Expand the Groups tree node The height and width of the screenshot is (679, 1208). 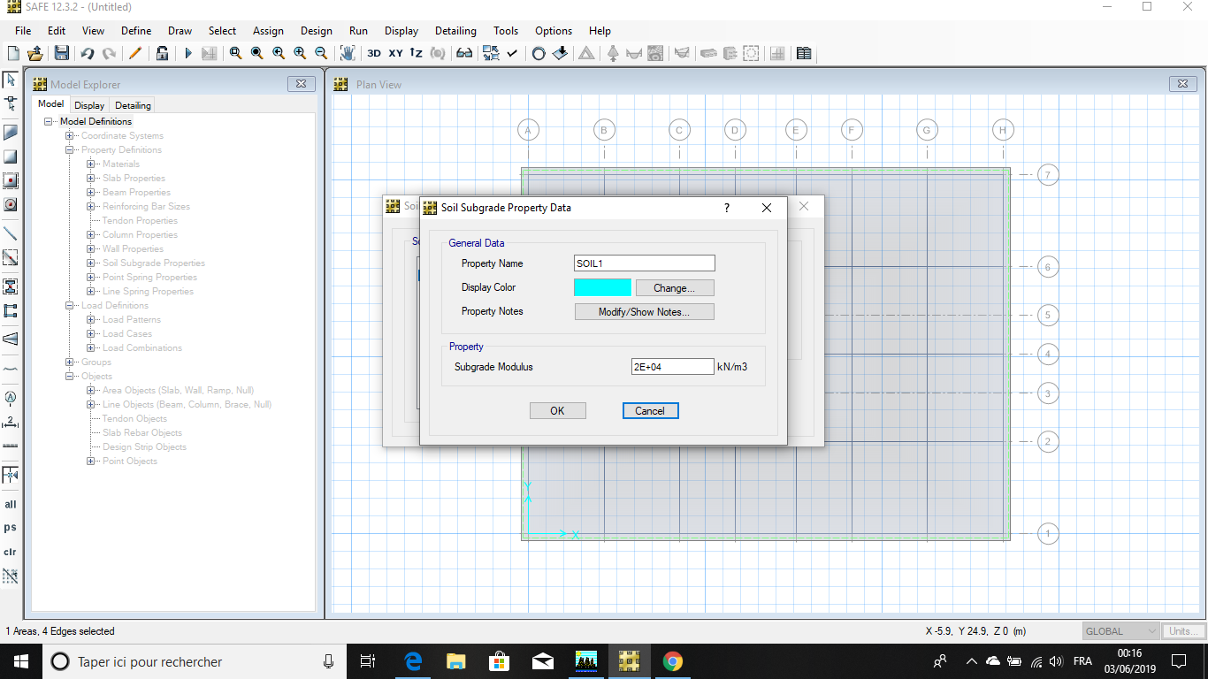[x=69, y=362]
